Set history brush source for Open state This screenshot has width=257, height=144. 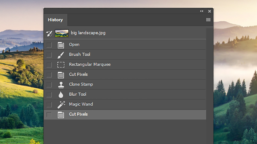coord(49,45)
